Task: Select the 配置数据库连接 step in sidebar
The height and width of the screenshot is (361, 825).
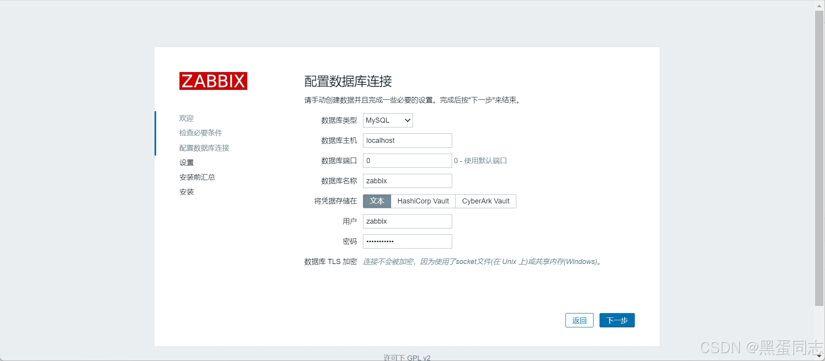Action: 204,148
